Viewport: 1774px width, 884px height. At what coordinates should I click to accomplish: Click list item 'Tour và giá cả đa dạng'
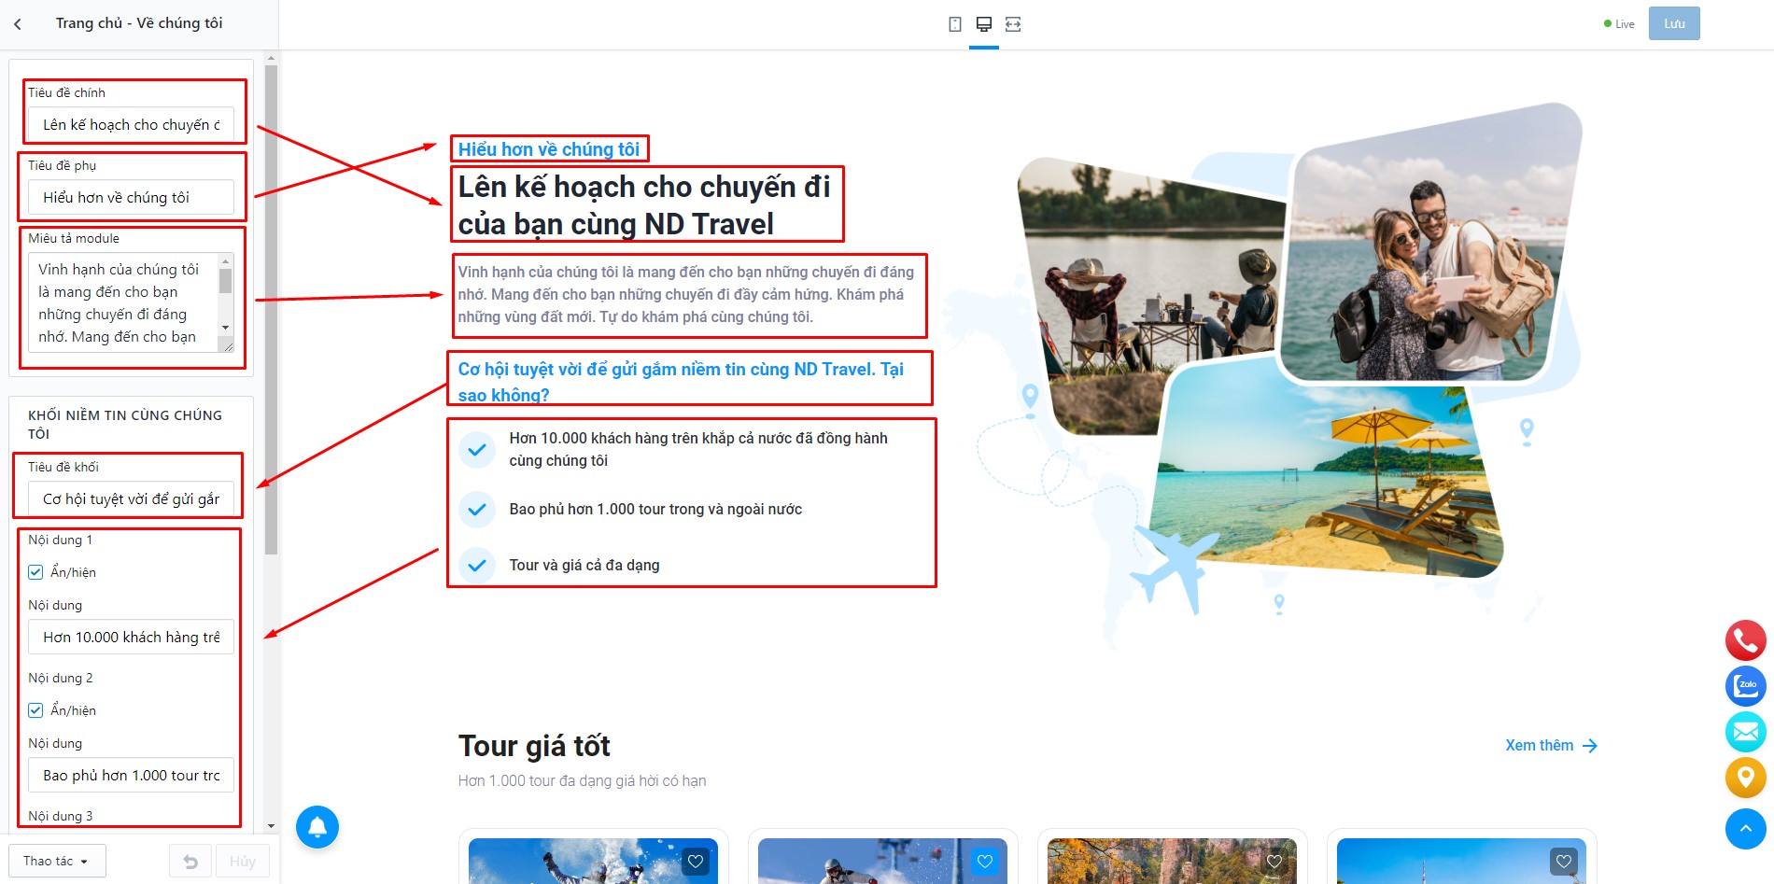click(584, 566)
